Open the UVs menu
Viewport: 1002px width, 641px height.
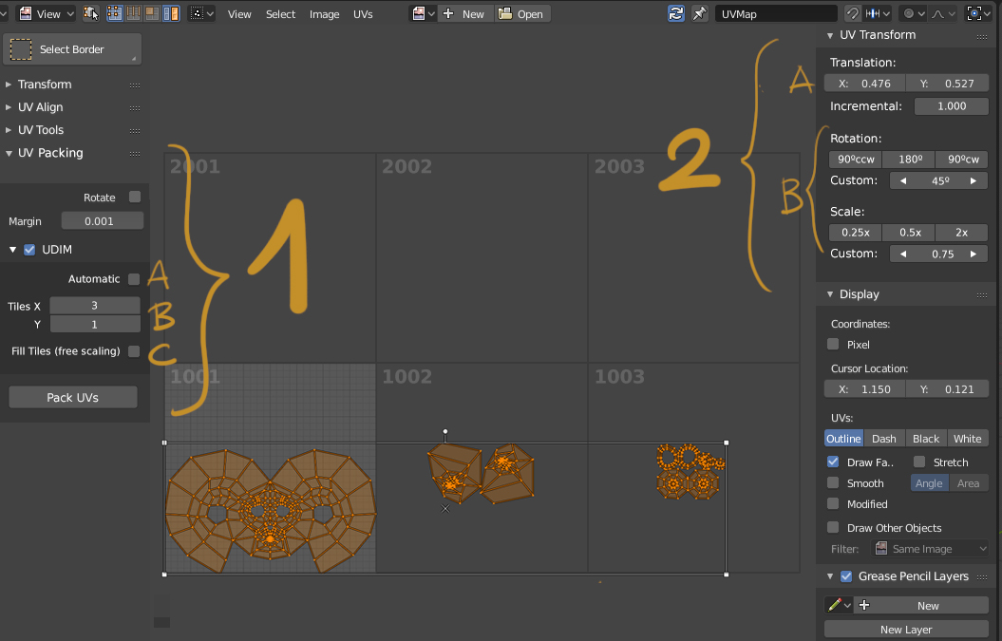[x=363, y=14]
